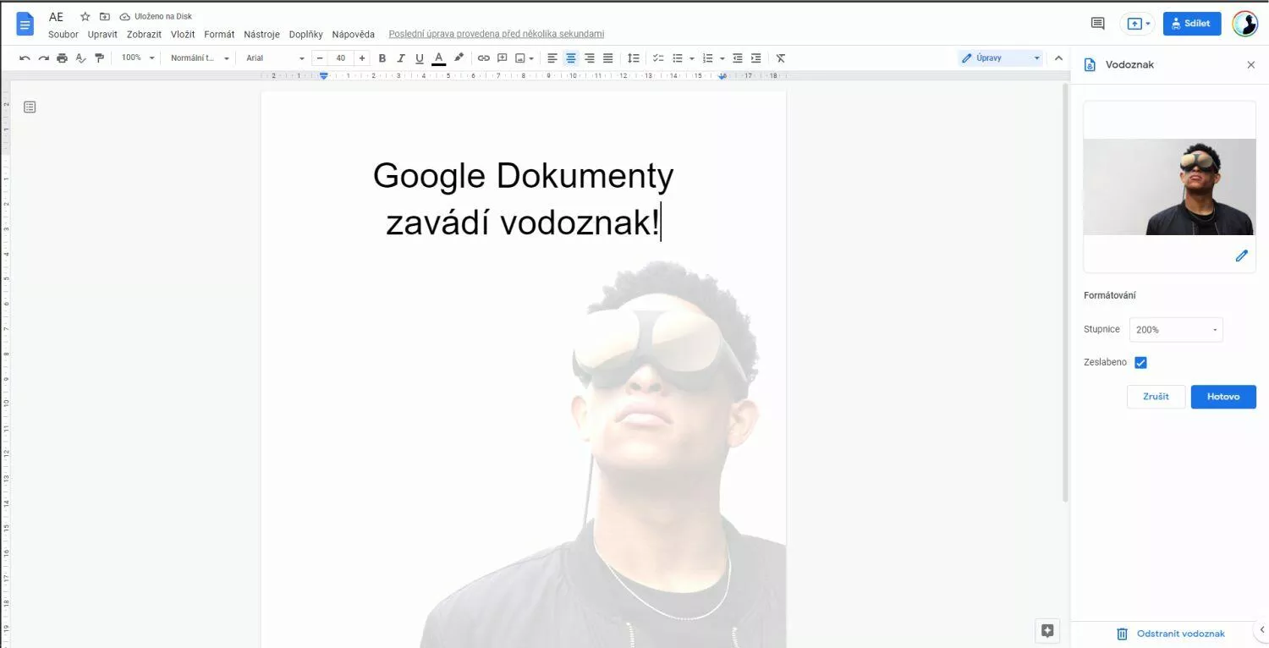Expand numbered list style arrow

point(722,58)
